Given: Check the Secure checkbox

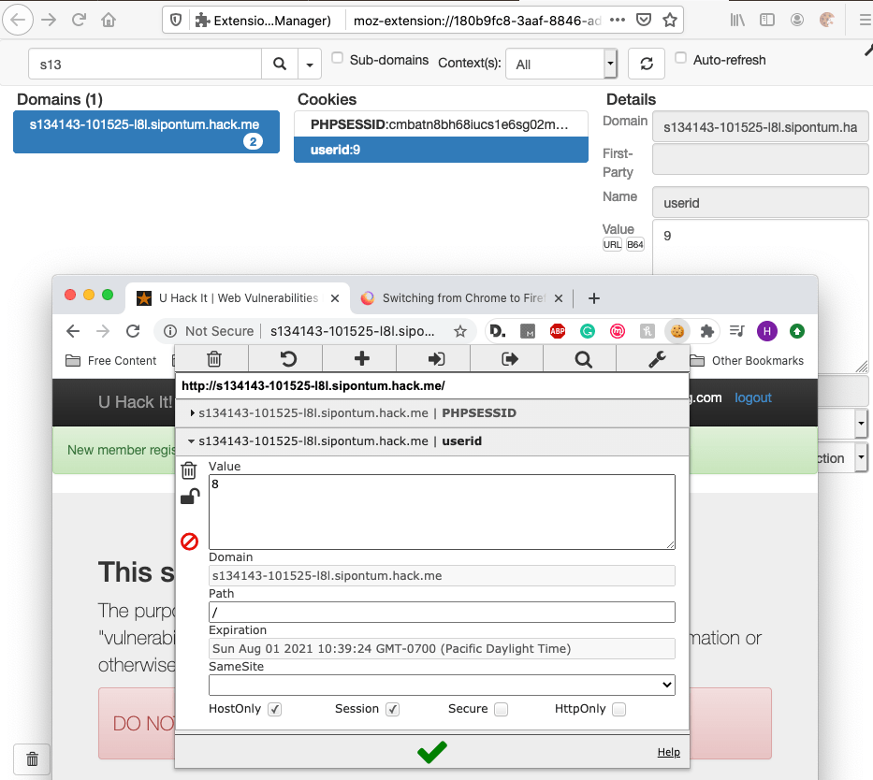Looking at the screenshot, I should pyautogui.click(x=502, y=710).
